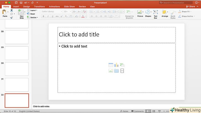Viewport: 201px width, 113px height.
Task: Expand the Layout dropdown
Action: [x=33, y=10]
